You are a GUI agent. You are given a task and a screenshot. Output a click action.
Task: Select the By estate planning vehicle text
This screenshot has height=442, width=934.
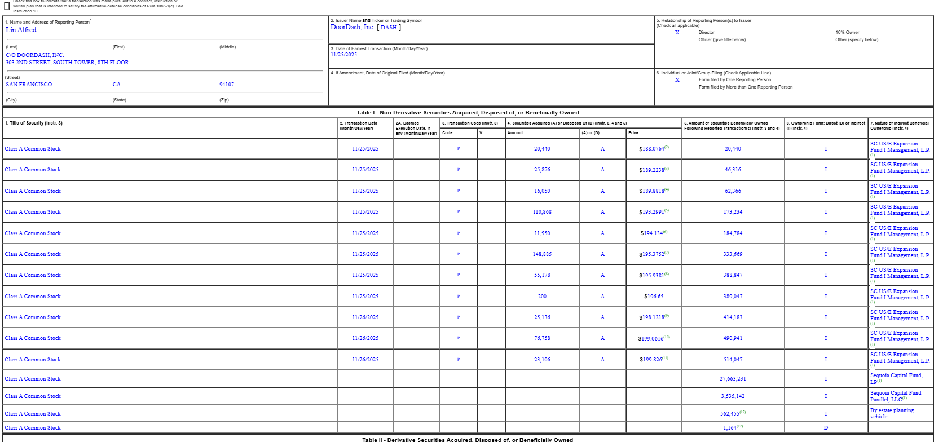892,414
